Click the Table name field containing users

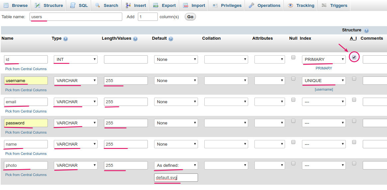(x=76, y=17)
